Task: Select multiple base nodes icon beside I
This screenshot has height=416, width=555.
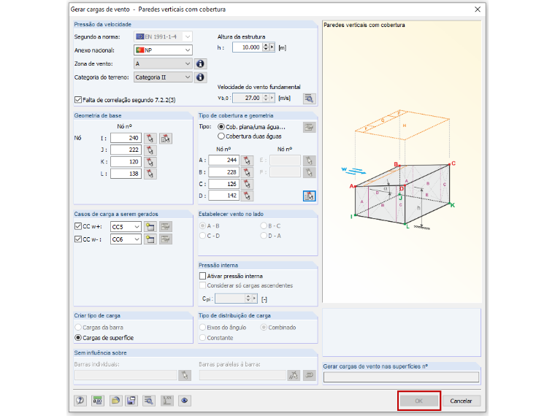Action: [165, 139]
